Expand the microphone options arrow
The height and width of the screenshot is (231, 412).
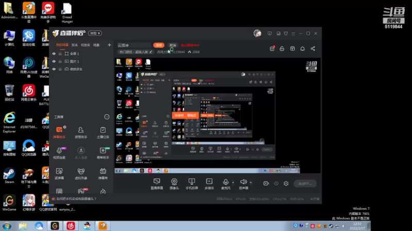[x=233, y=182]
